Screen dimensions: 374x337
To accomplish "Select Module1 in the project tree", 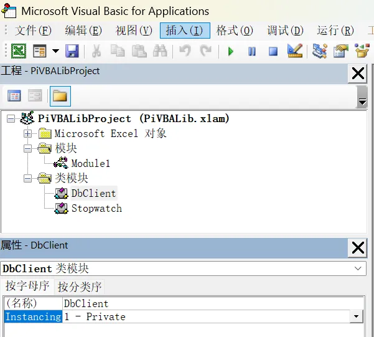I will point(91,164).
